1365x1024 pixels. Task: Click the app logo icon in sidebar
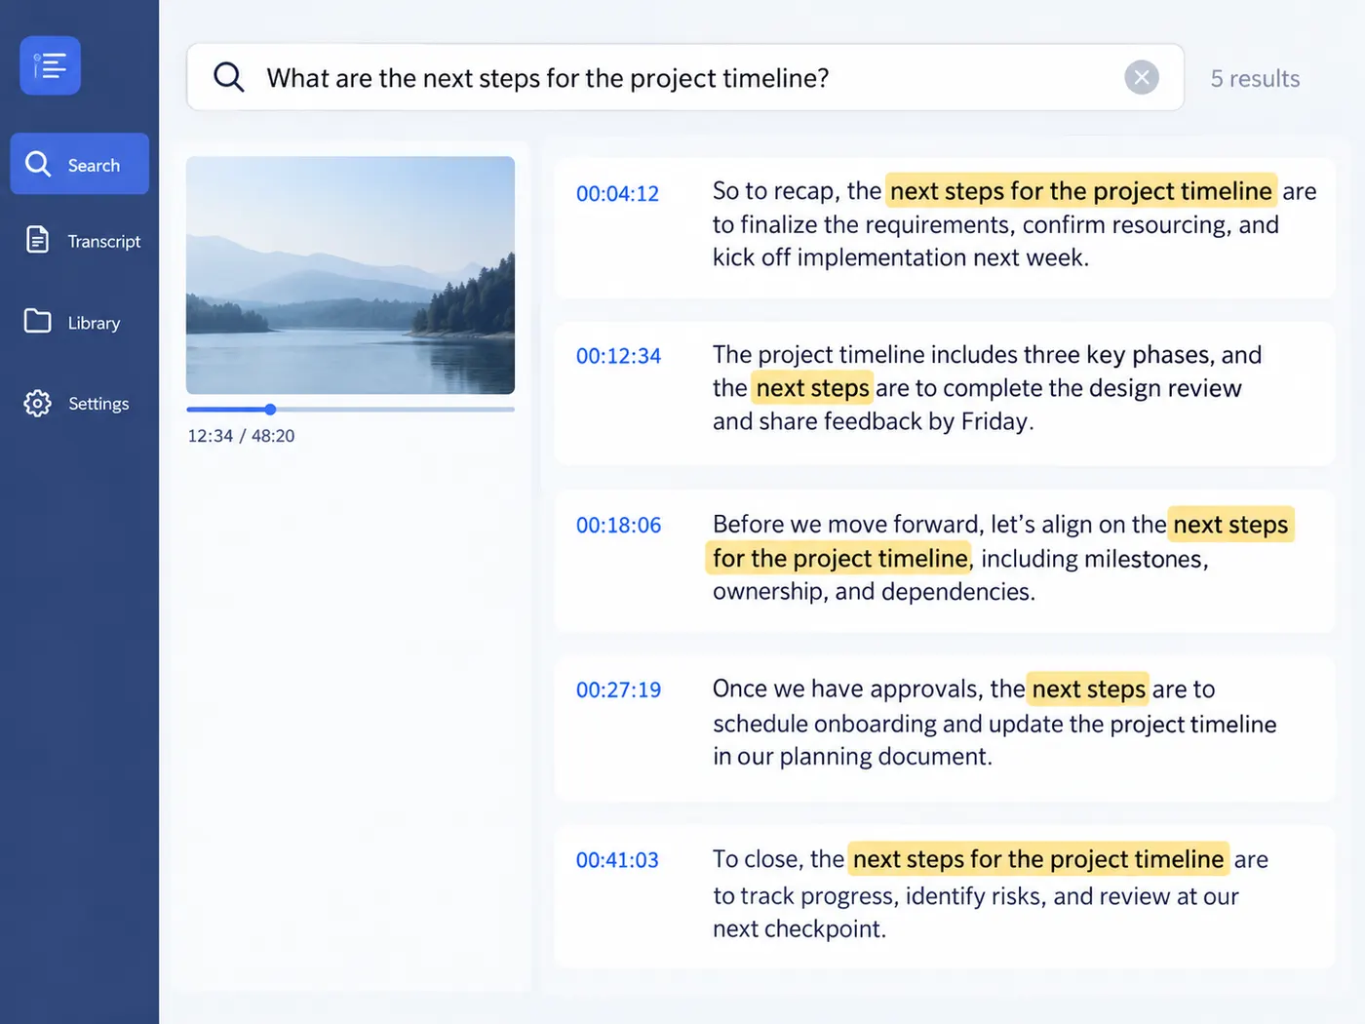(x=50, y=65)
